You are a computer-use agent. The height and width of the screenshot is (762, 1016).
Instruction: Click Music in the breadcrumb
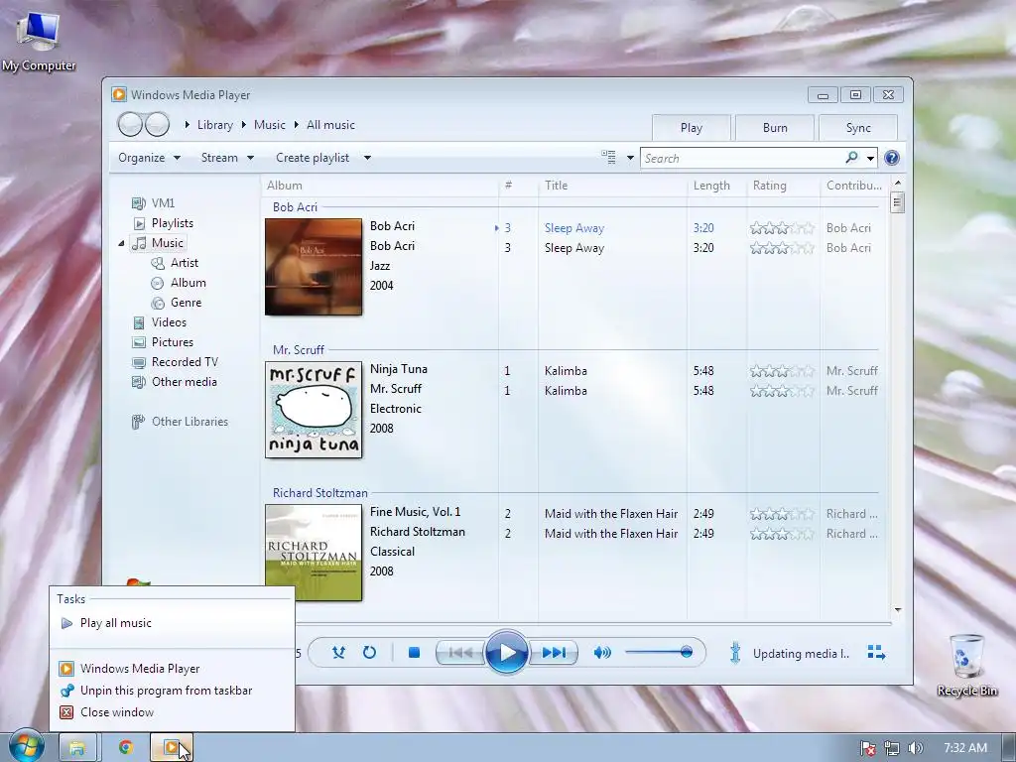pyautogui.click(x=270, y=125)
